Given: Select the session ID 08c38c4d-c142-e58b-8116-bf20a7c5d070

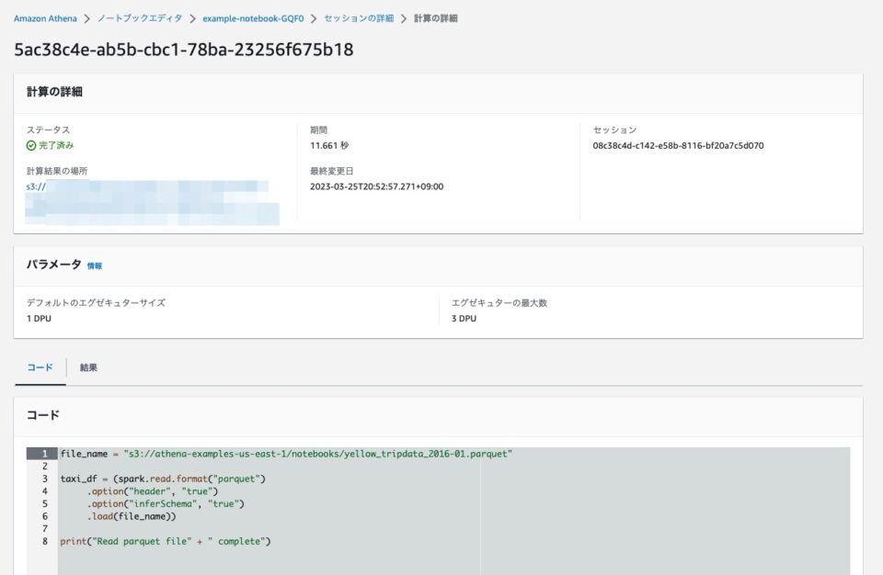Looking at the screenshot, I should [678, 146].
